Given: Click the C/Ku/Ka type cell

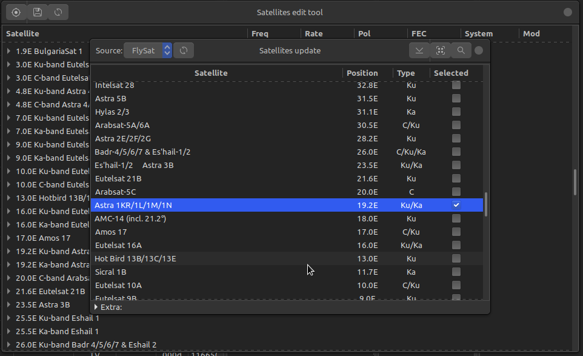Looking at the screenshot, I should (x=411, y=152).
